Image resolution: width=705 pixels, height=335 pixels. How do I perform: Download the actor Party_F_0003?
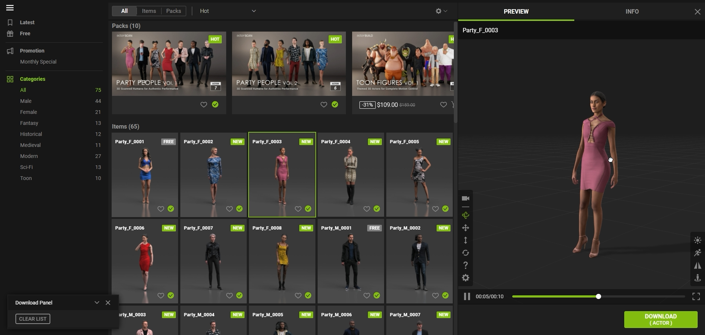point(661,320)
